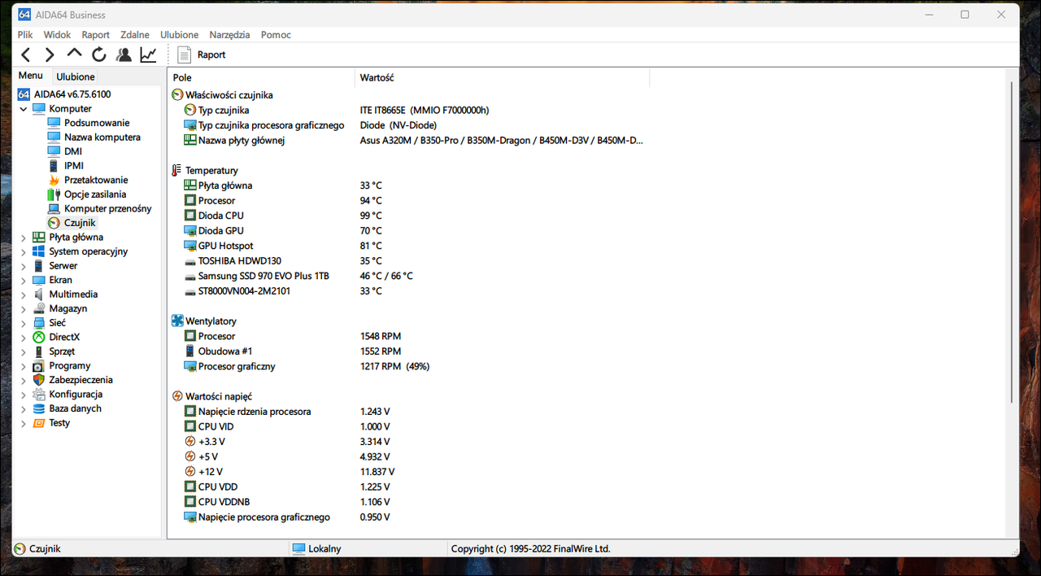Open the Widok menu

pyautogui.click(x=57, y=35)
